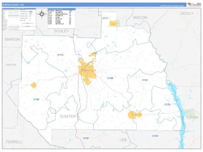
Task: Click the ANDERSONVILLE row in ZIP index table
Action: click(x=60, y=14)
